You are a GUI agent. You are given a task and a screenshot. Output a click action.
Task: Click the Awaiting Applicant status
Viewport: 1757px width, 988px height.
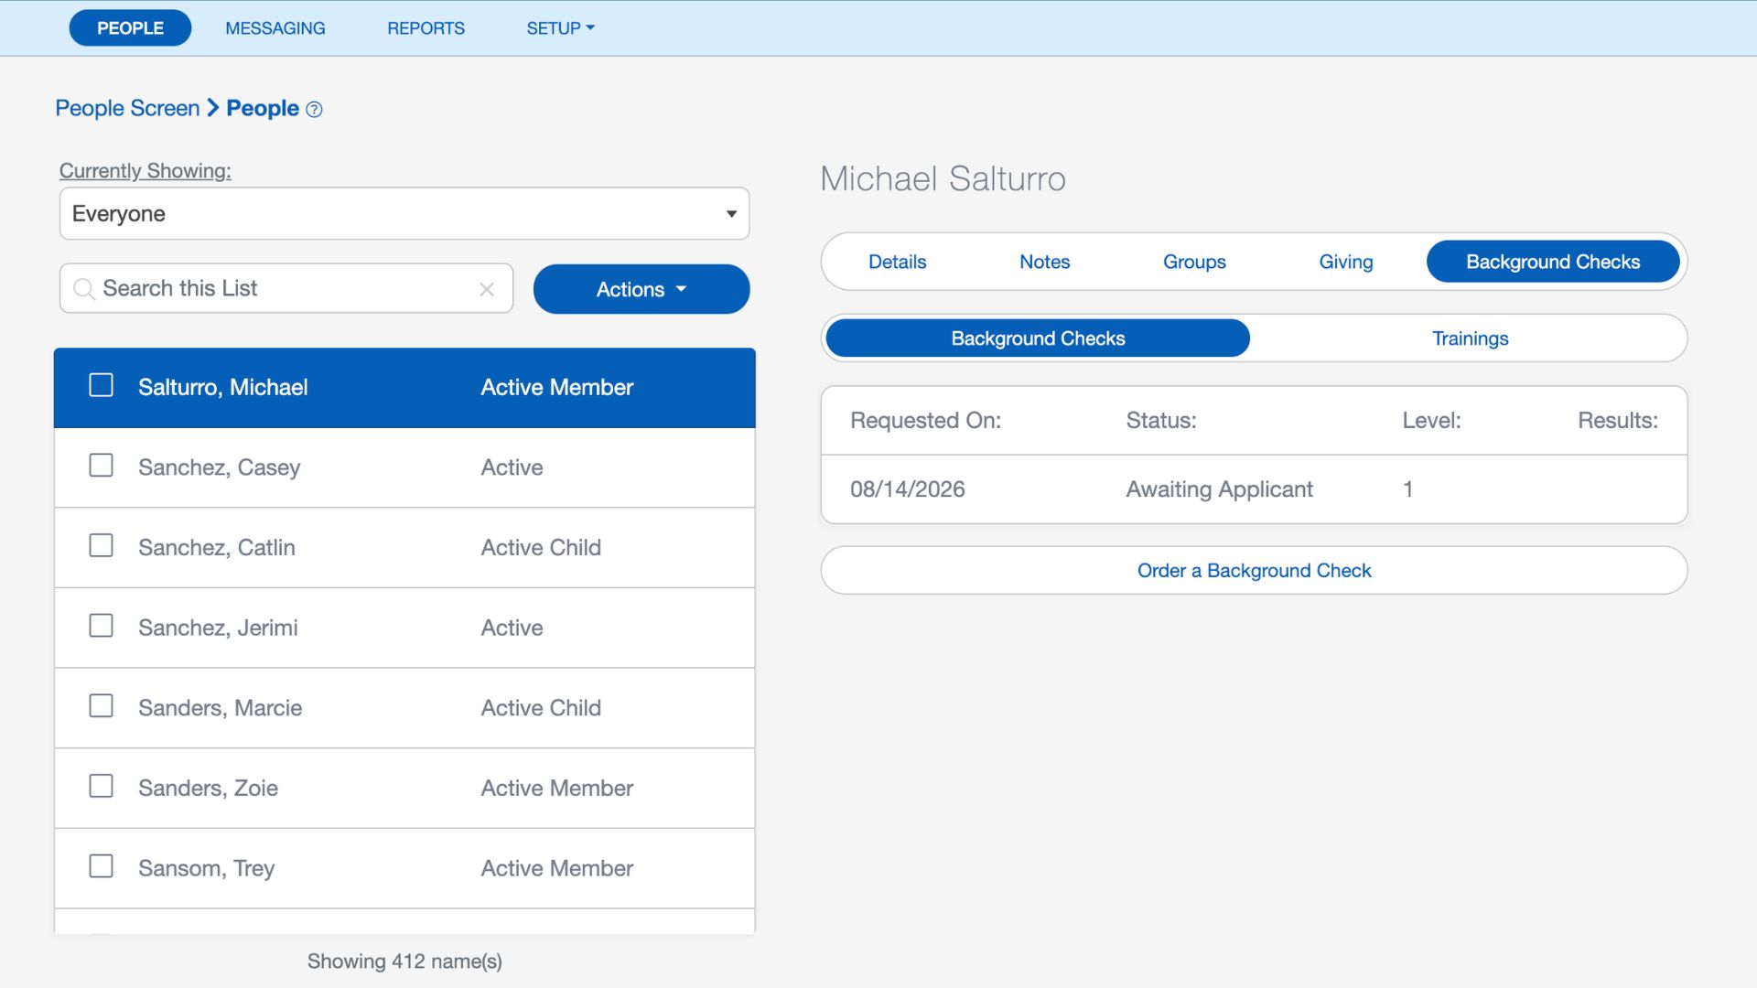coord(1219,489)
